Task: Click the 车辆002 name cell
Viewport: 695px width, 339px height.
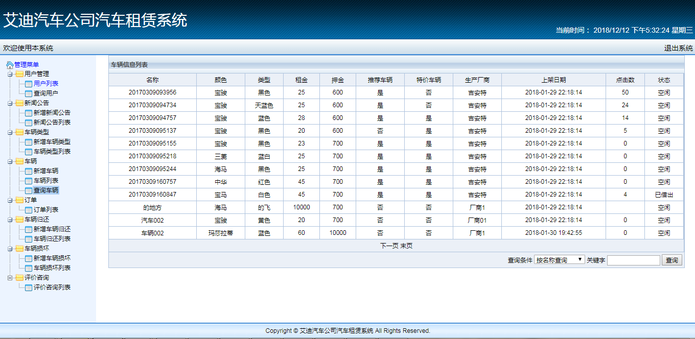Action: [x=152, y=233]
